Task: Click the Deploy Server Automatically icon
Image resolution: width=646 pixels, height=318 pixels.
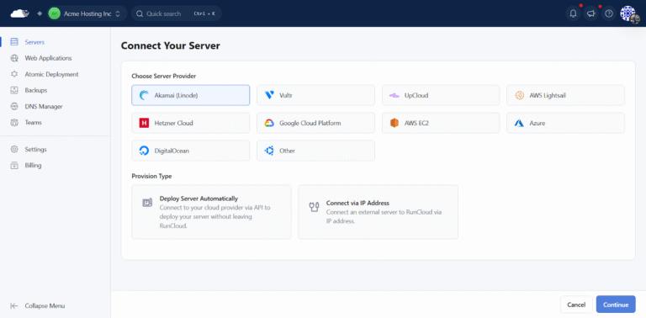Action: [x=147, y=203]
